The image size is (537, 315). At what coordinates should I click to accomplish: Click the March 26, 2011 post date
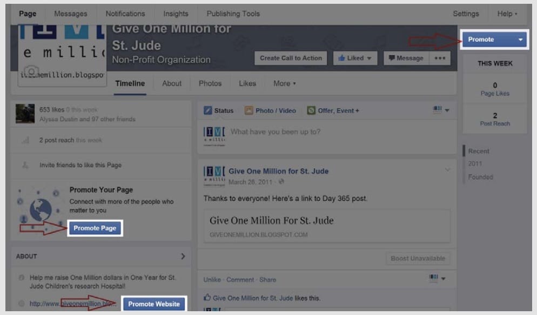point(250,182)
